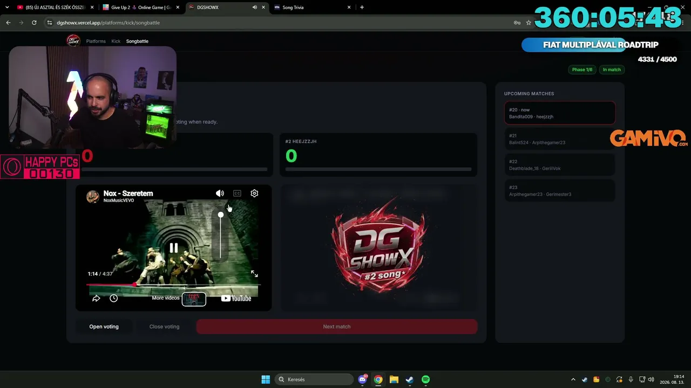Open the Songbattle breadcrumb link
The width and height of the screenshot is (691, 388).
point(137,41)
